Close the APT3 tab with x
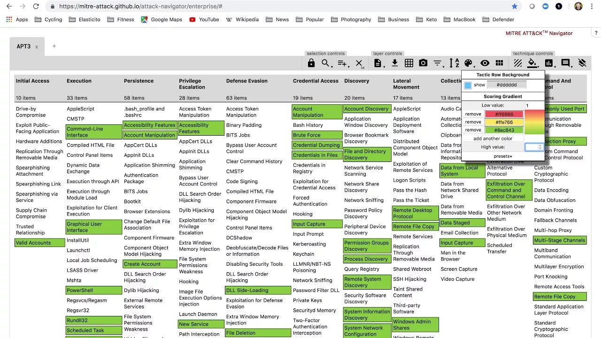This screenshot has height=338, width=601. (x=37, y=47)
